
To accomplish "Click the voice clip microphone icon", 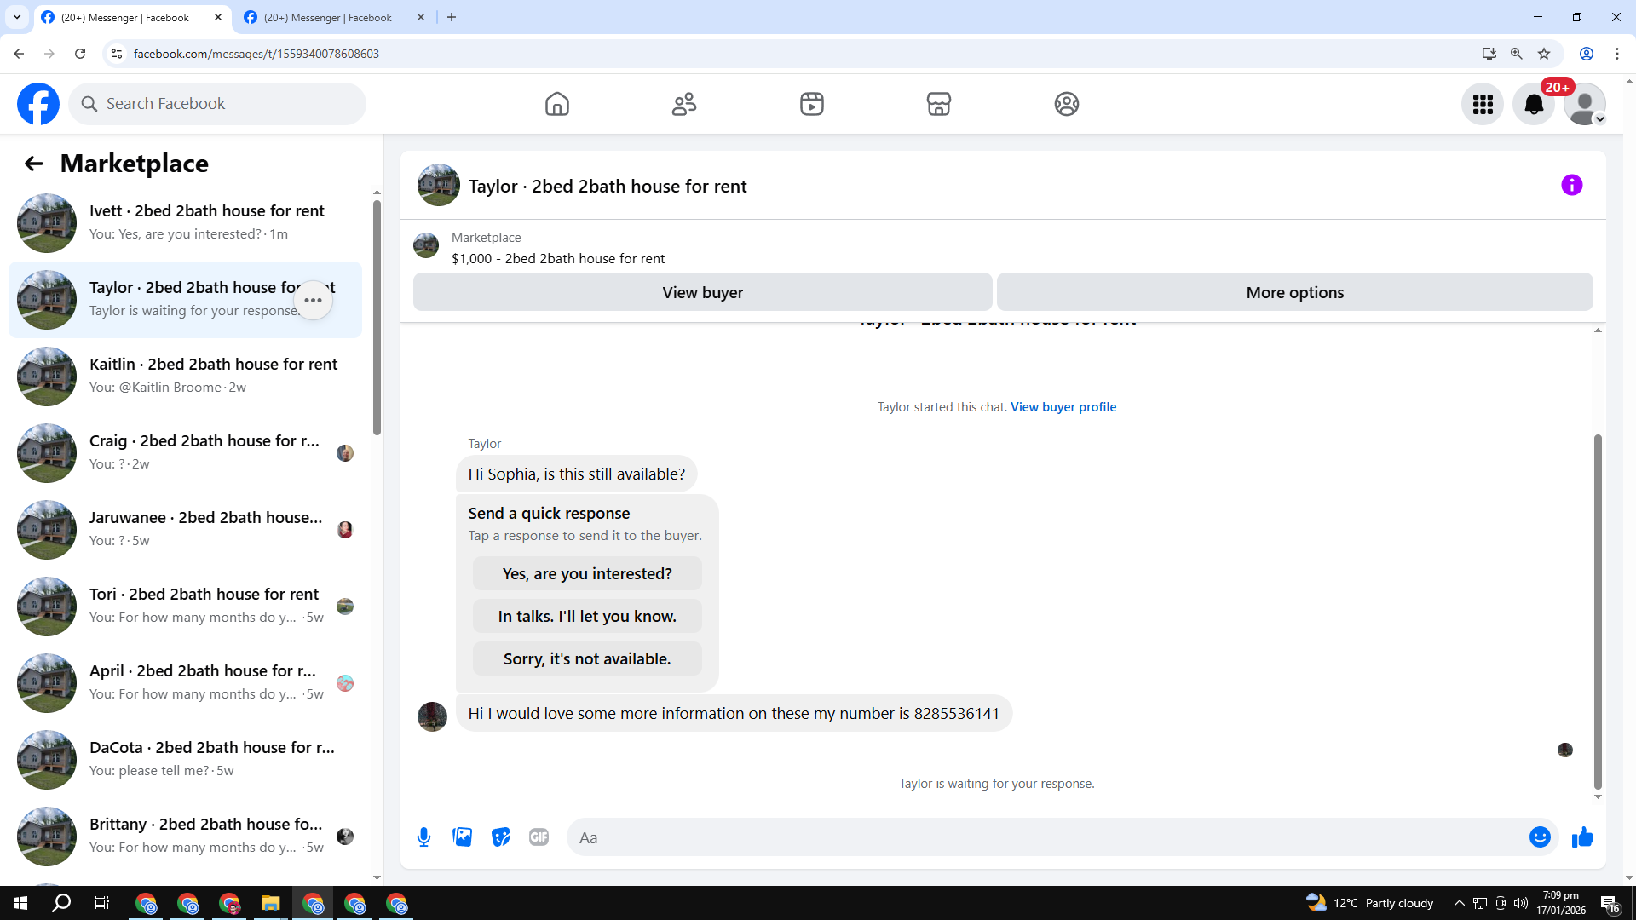I will 423,837.
